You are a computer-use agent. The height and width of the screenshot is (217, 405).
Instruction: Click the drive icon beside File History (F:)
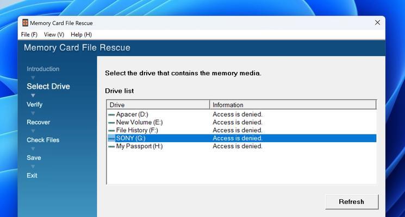111,130
